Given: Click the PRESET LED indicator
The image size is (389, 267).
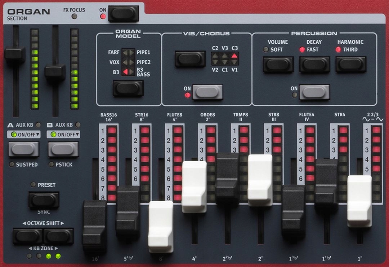Looking at the screenshot, I should coord(33,185).
